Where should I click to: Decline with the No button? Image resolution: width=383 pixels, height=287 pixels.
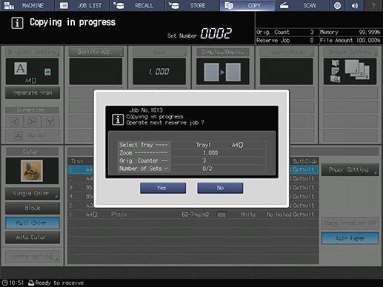coord(220,188)
